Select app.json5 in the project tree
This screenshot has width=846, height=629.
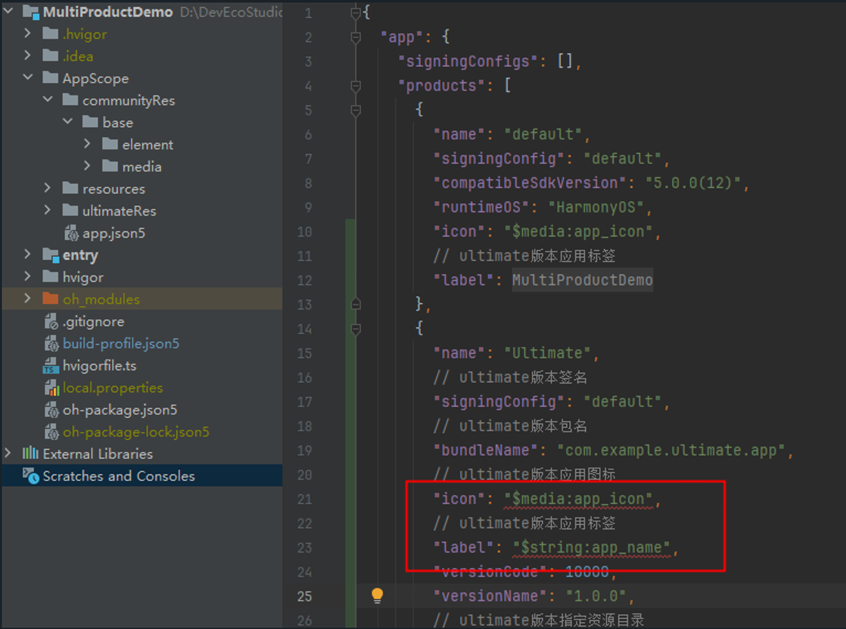pyautogui.click(x=113, y=233)
